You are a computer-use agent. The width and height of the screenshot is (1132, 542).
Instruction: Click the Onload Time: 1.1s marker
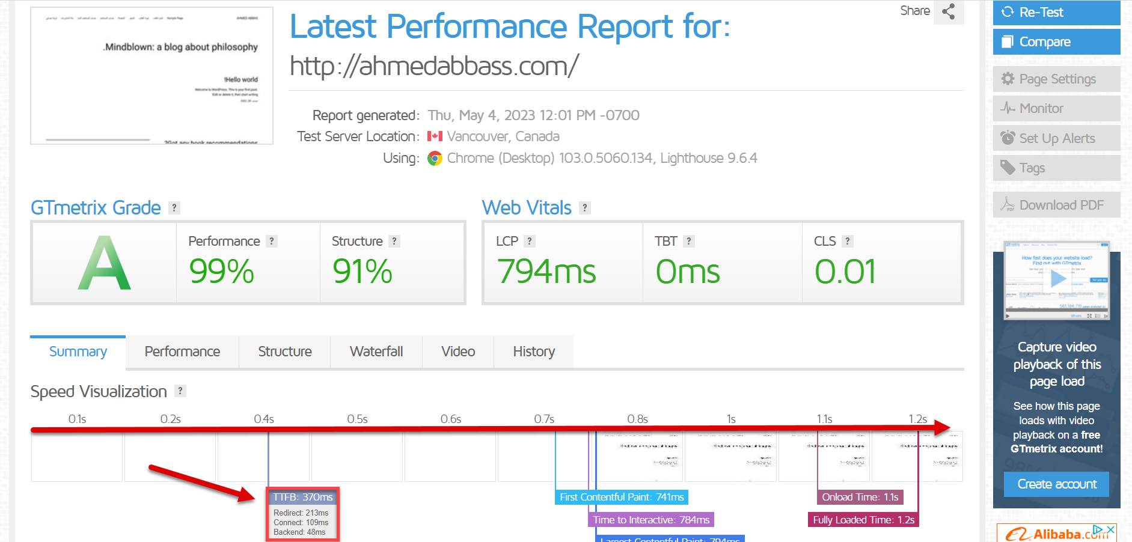[x=860, y=497]
